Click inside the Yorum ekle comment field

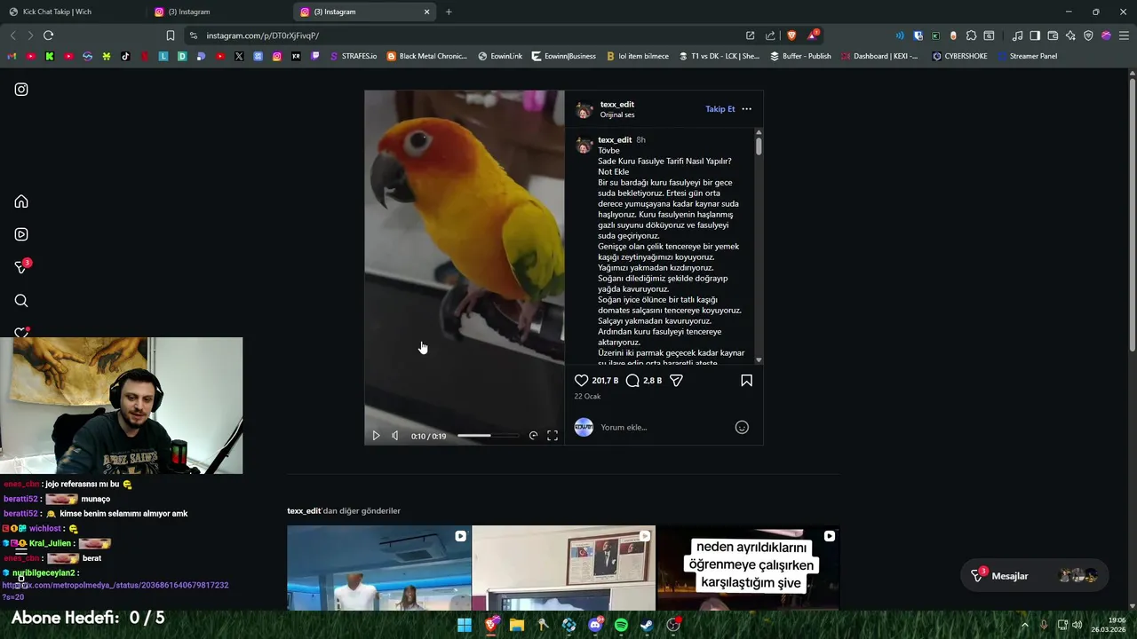click(663, 427)
